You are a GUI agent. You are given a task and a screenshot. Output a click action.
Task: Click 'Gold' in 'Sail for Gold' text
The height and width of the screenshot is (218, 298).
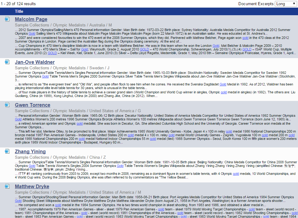pyautogui.click(x=84, y=49)
